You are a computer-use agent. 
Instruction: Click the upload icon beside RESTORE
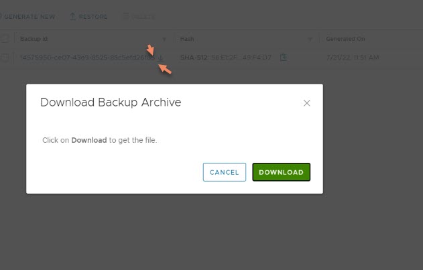pos(72,17)
